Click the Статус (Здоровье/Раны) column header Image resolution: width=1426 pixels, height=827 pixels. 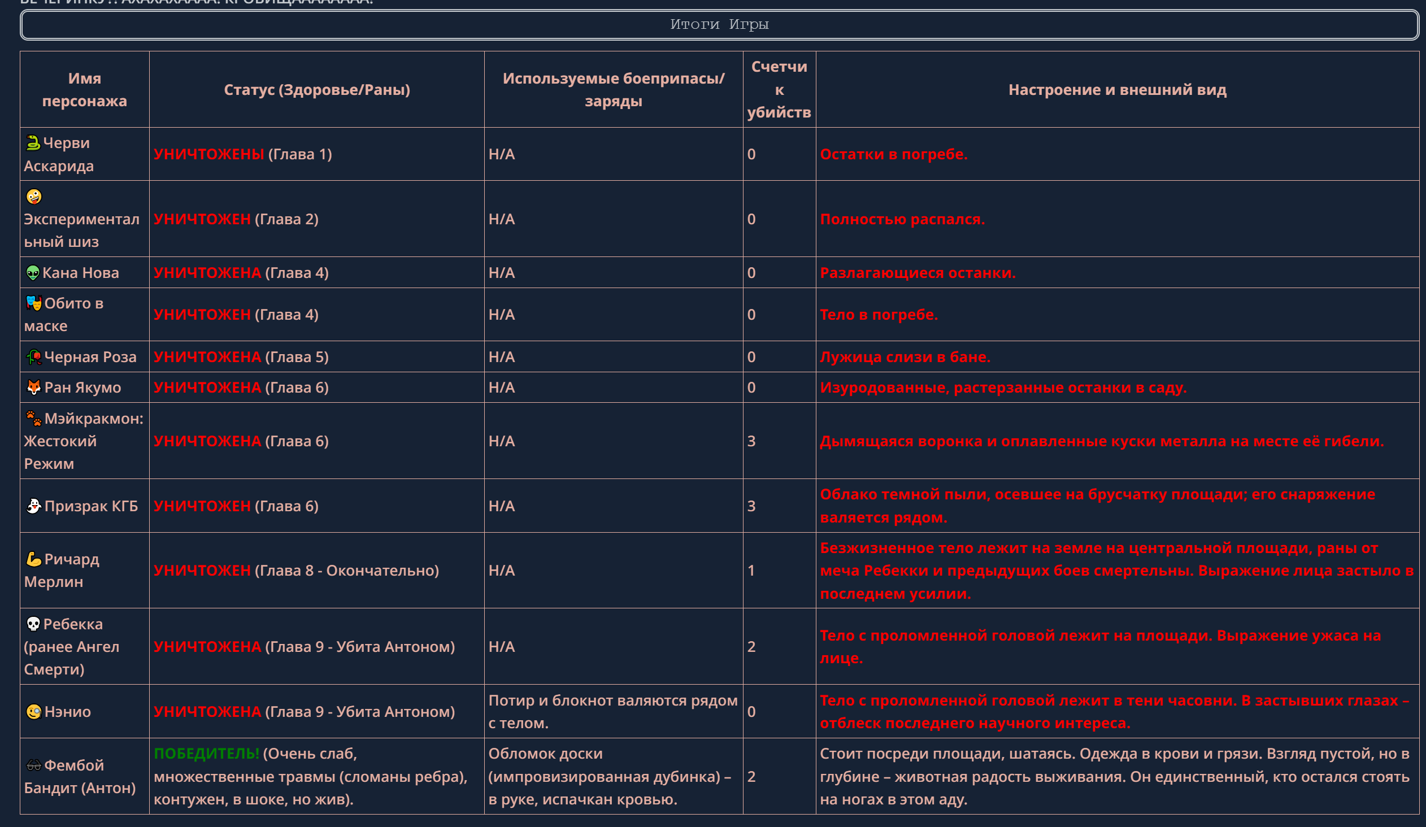(317, 89)
